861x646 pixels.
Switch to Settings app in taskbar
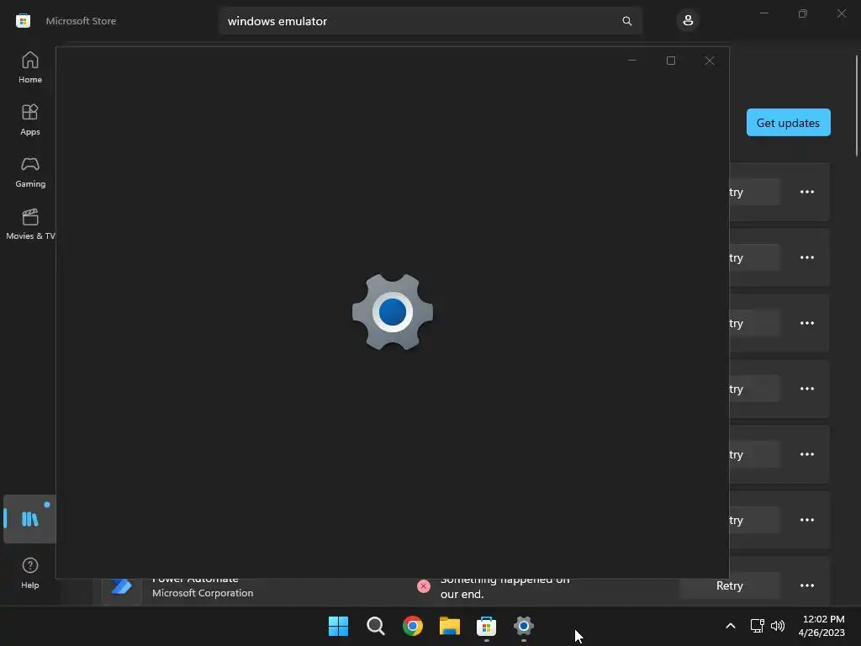pyautogui.click(x=523, y=626)
